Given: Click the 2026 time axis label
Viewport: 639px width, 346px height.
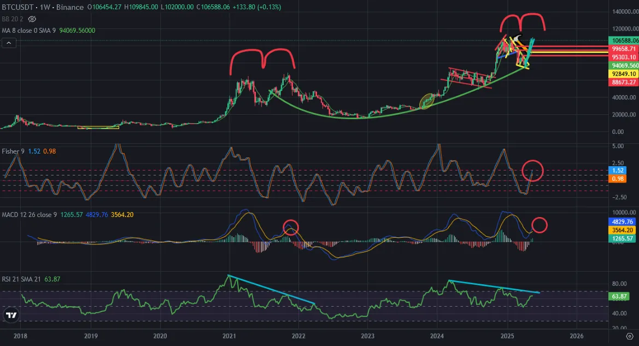Looking at the screenshot, I should pyautogui.click(x=576, y=336).
